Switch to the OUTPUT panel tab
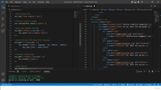 click(24, 71)
